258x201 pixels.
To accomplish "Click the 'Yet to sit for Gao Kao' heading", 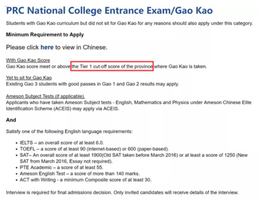I will coord(29,78).
